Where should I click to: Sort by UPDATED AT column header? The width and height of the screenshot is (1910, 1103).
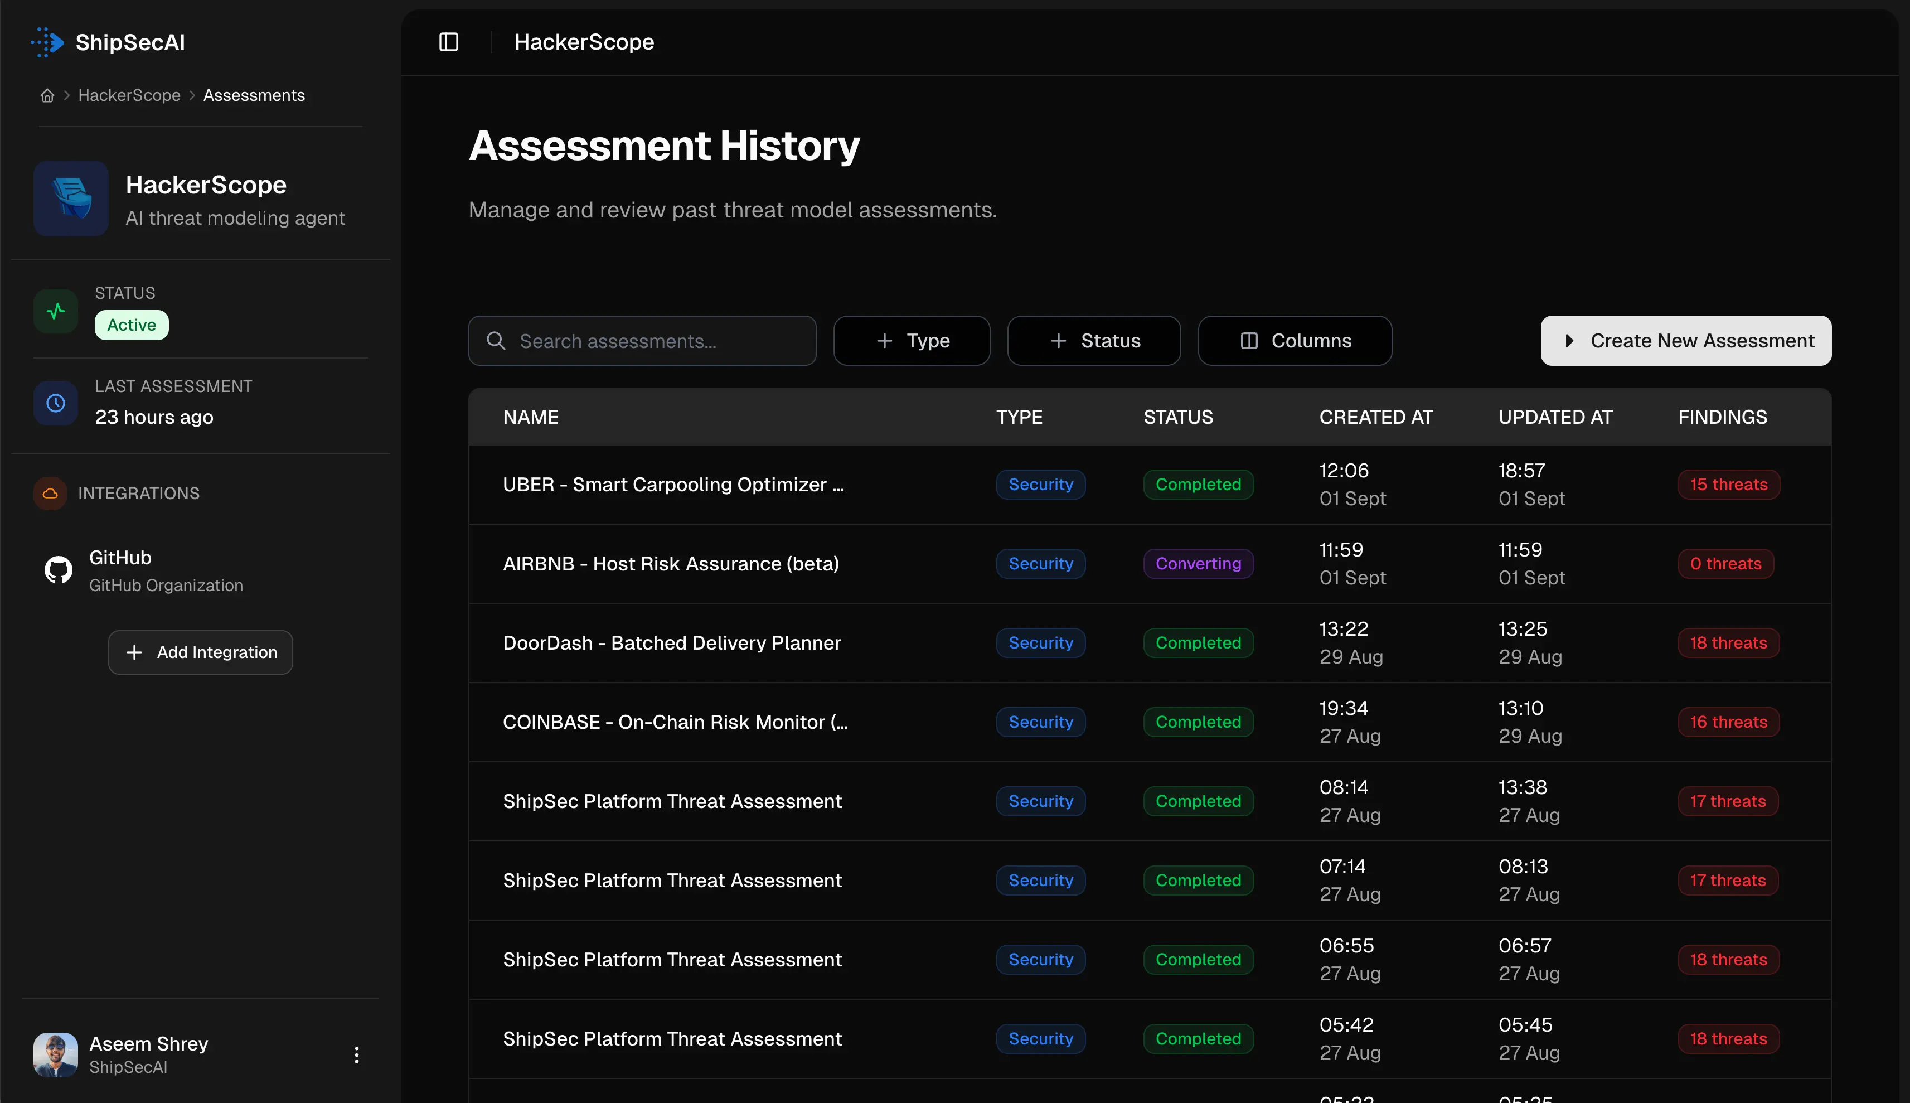click(x=1555, y=417)
